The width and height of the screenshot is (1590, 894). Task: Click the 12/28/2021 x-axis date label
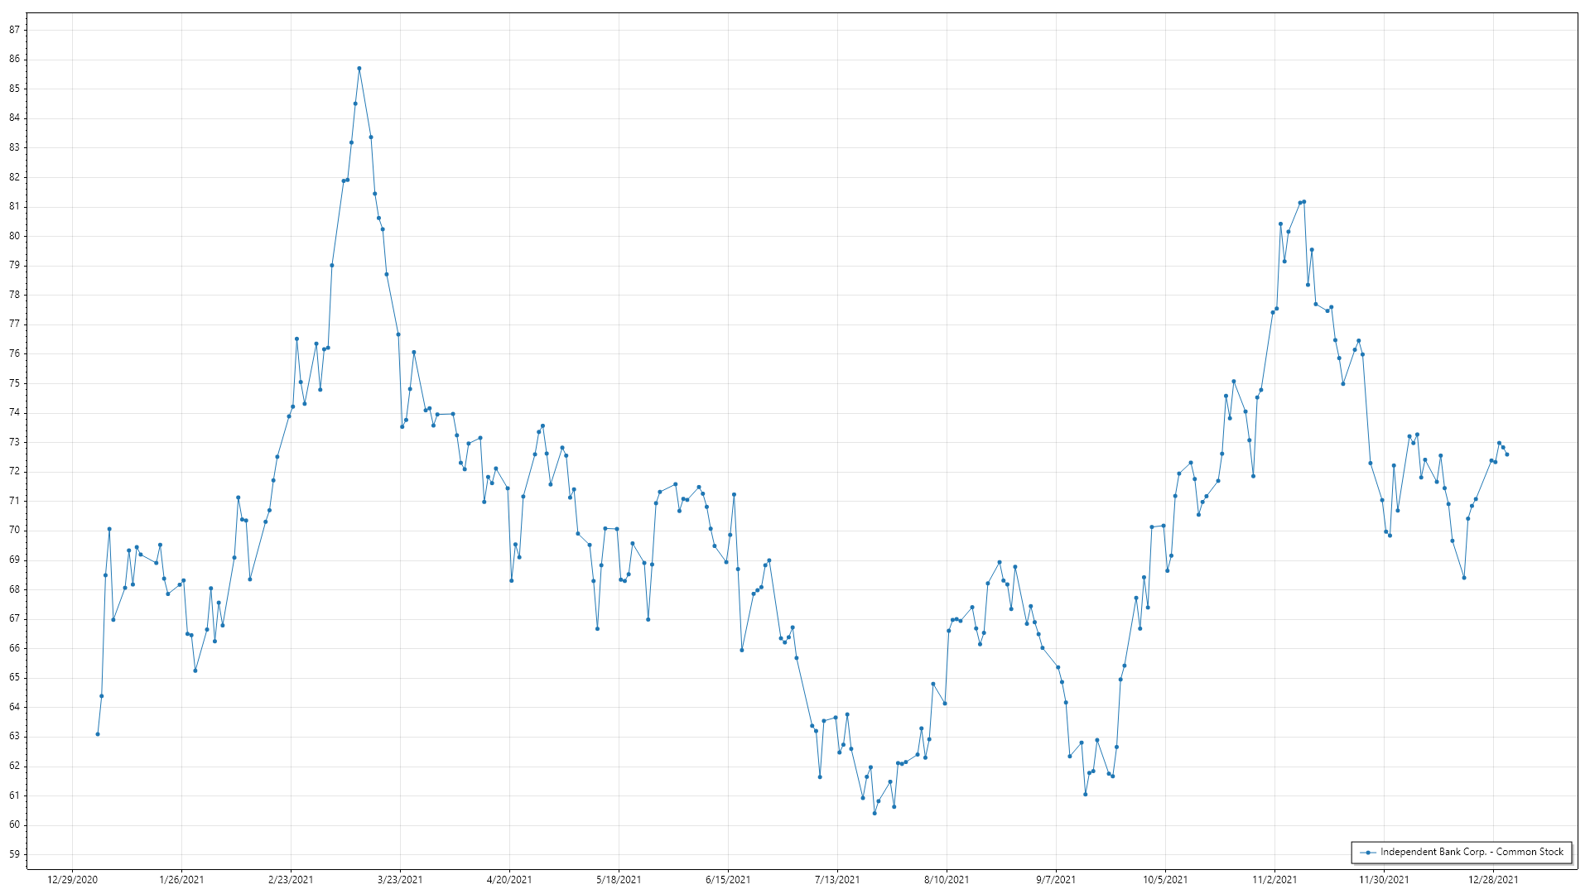click(x=1493, y=880)
